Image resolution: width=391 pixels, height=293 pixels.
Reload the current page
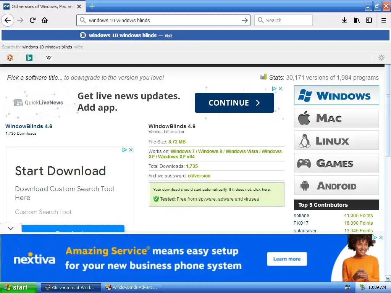(32, 20)
